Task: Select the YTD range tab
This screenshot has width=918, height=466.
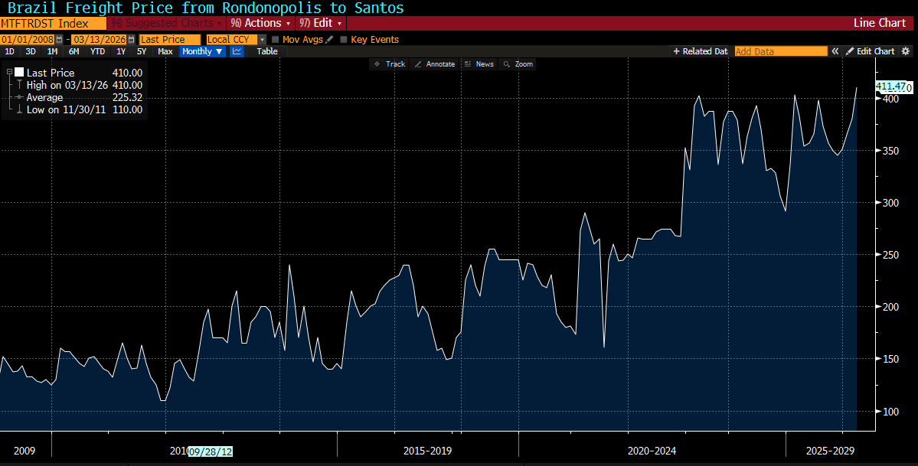Action: (x=98, y=51)
